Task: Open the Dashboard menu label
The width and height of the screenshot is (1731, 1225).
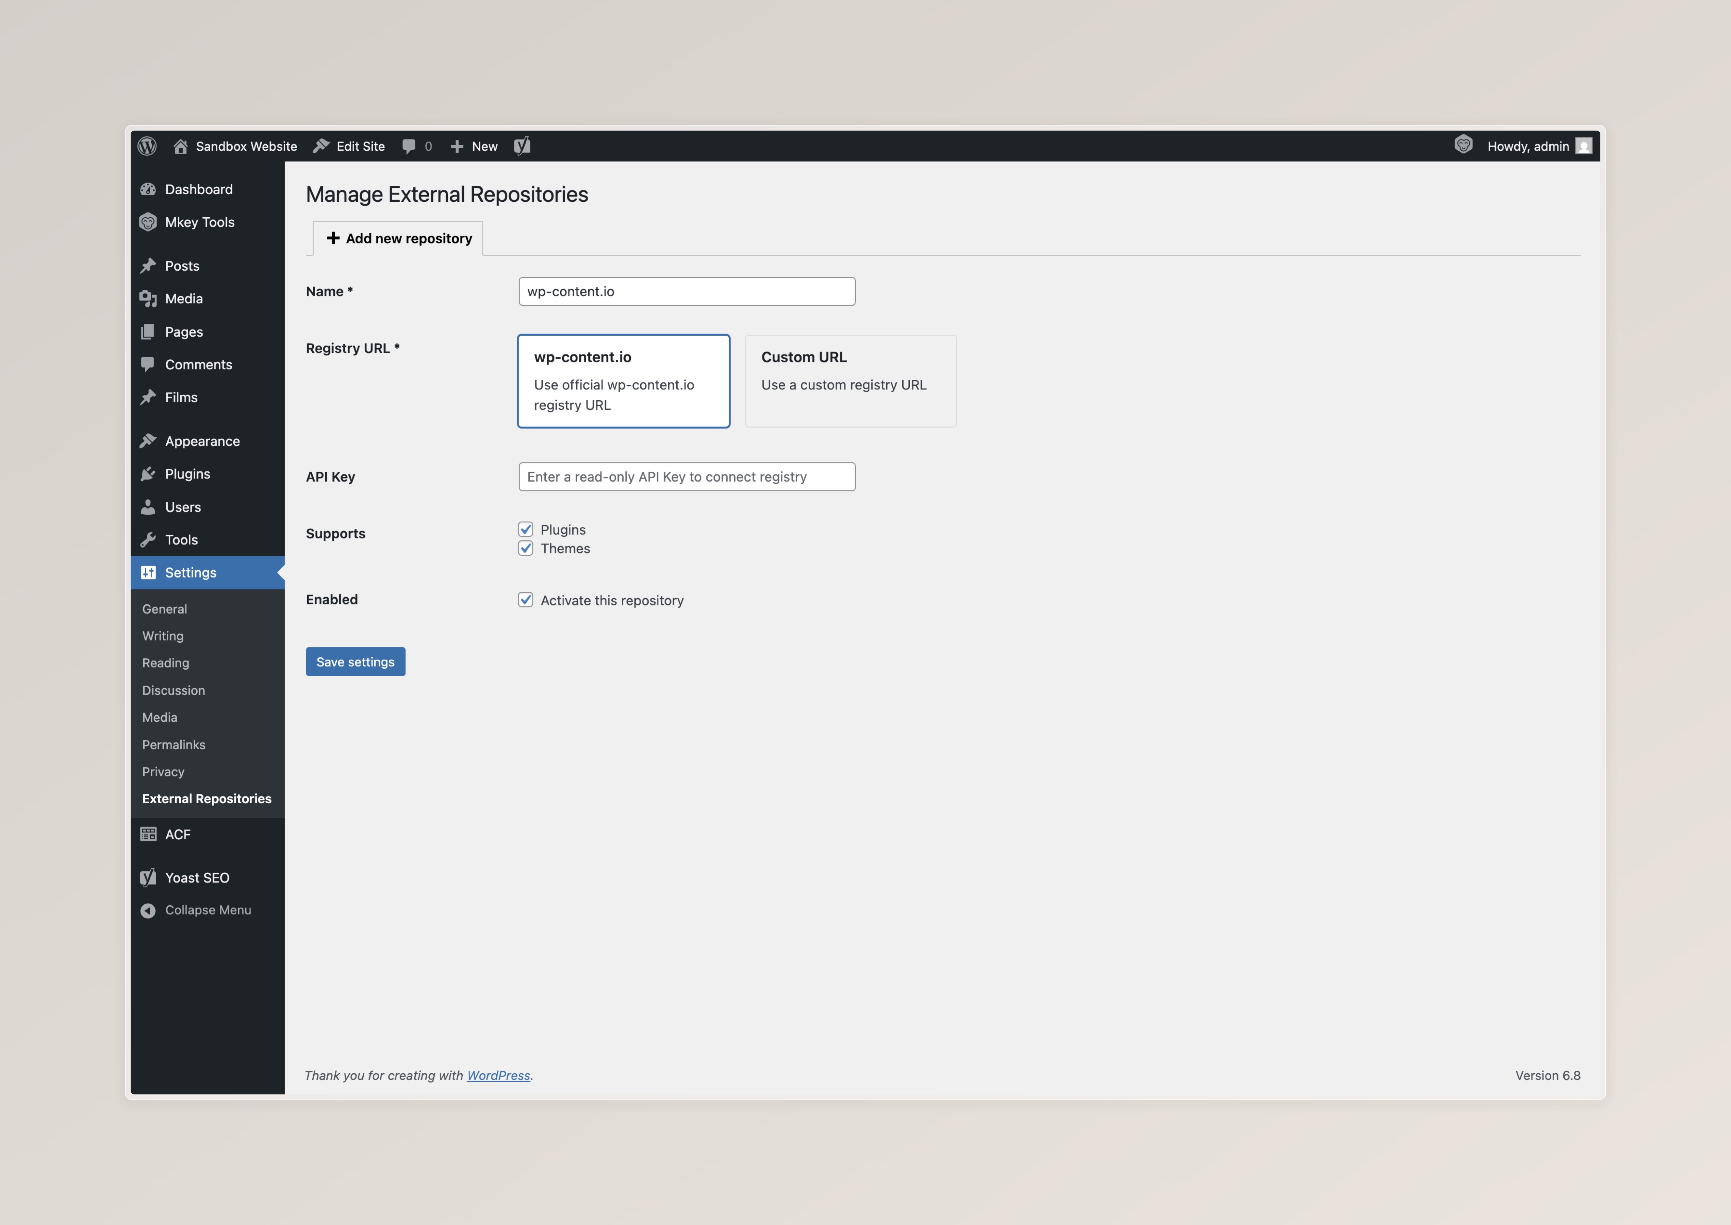Action: click(199, 189)
